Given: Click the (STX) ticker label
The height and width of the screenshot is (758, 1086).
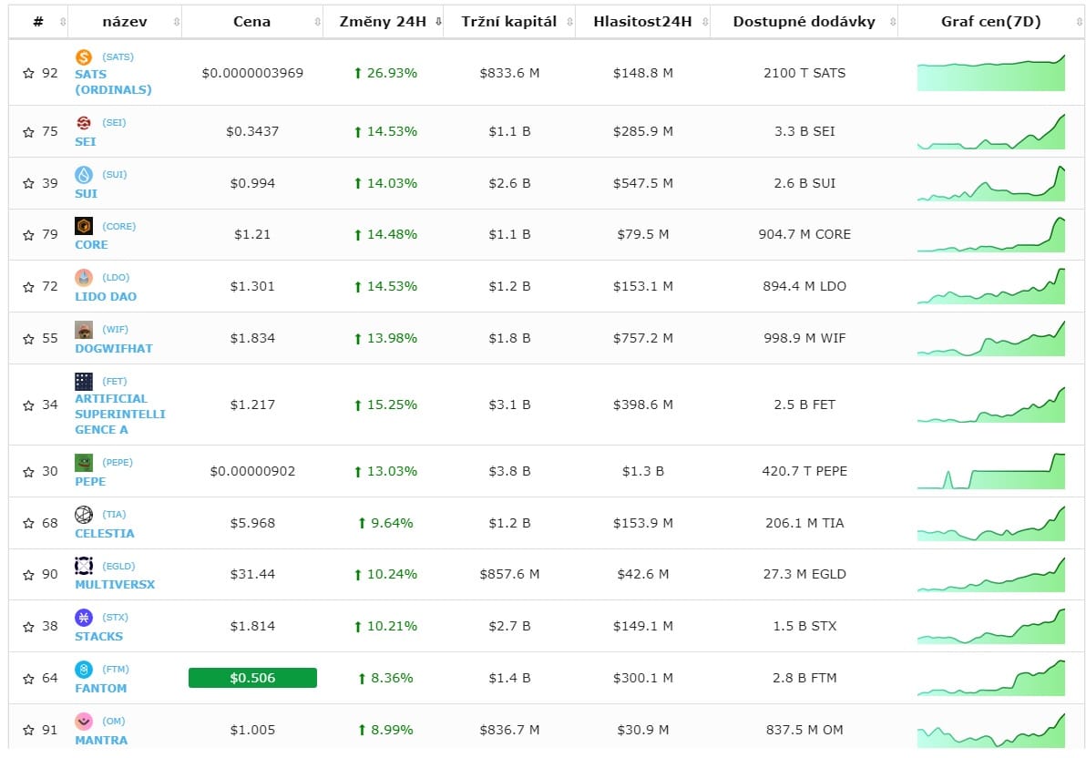Looking at the screenshot, I should click(115, 618).
